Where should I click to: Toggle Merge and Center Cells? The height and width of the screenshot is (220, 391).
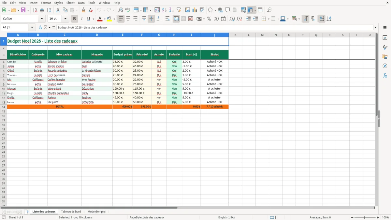click(x=176, y=19)
